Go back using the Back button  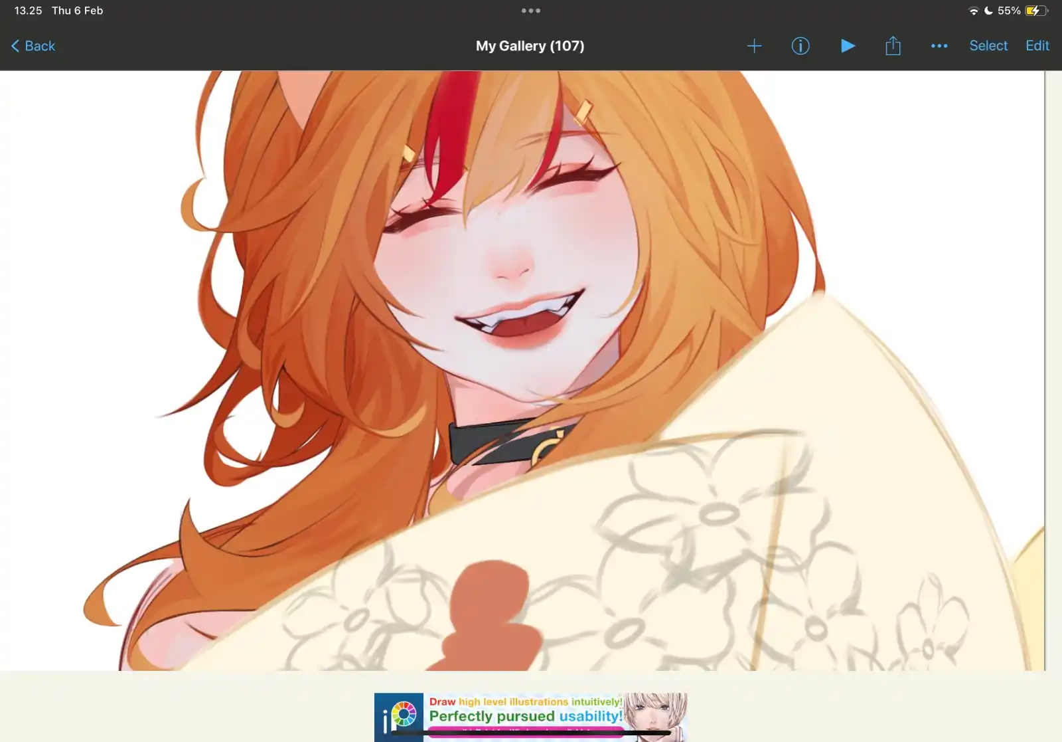point(33,46)
